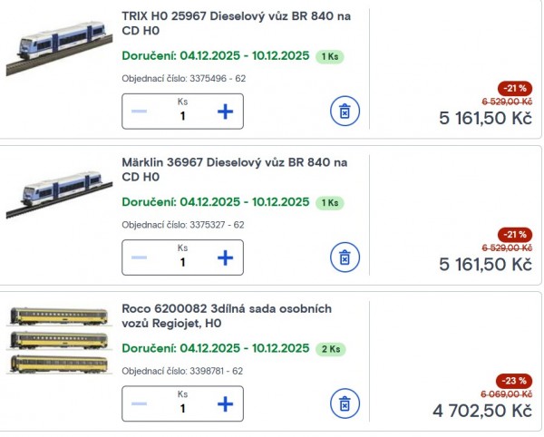
Task: Edit the Märklin quantity input field
Action: coord(182,262)
